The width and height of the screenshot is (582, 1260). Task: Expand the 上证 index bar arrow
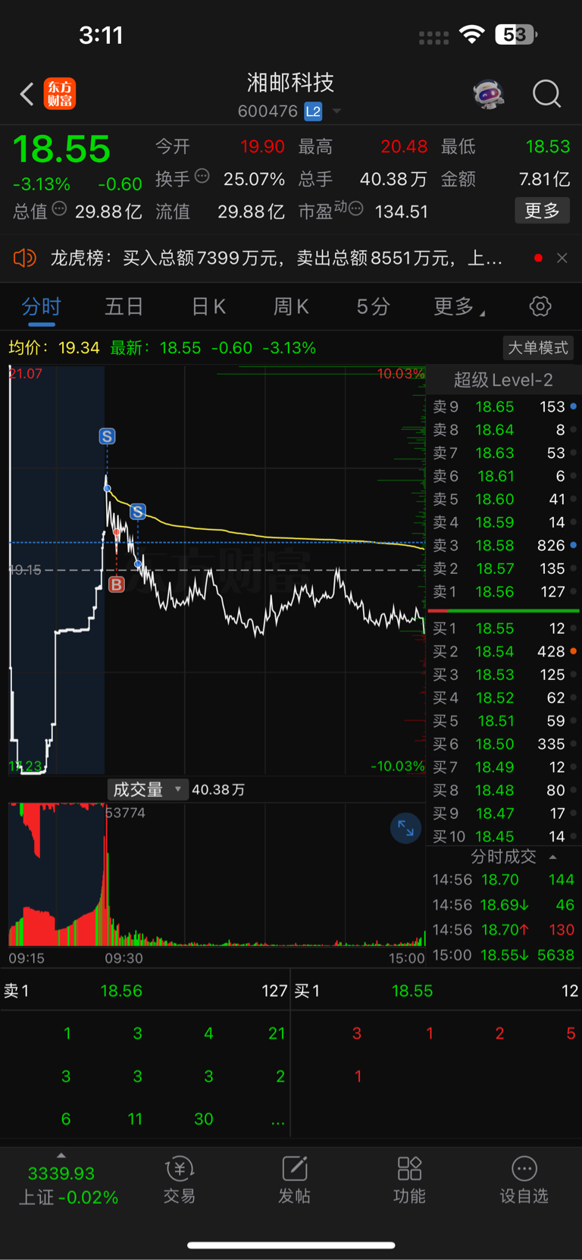pyautogui.click(x=61, y=1155)
